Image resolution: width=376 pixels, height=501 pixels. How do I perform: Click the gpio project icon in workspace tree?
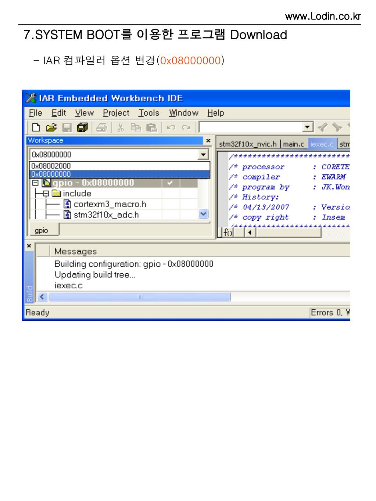click(47, 183)
